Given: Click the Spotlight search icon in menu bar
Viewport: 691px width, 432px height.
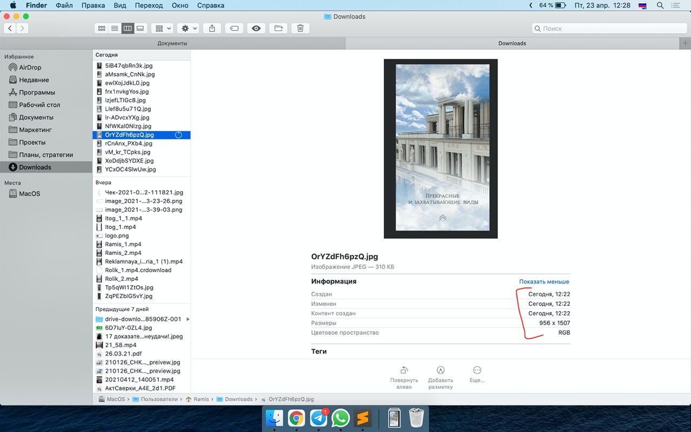Looking at the screenshot, I should tap(660, 5).
